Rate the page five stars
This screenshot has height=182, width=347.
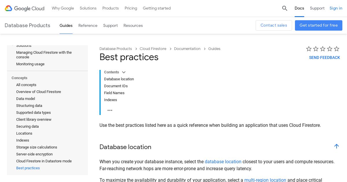pyautogui.click(x=337, y=49)
